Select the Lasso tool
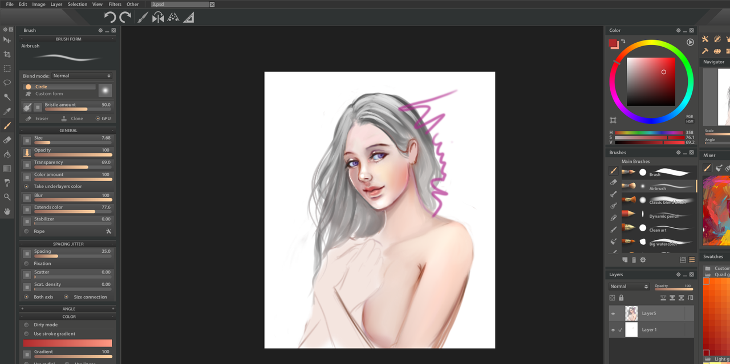730x364 pixels. pos(7,83)
